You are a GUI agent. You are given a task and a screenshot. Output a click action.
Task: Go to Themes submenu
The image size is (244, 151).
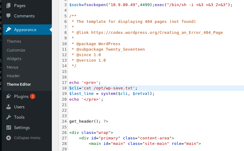coord(14,41)
